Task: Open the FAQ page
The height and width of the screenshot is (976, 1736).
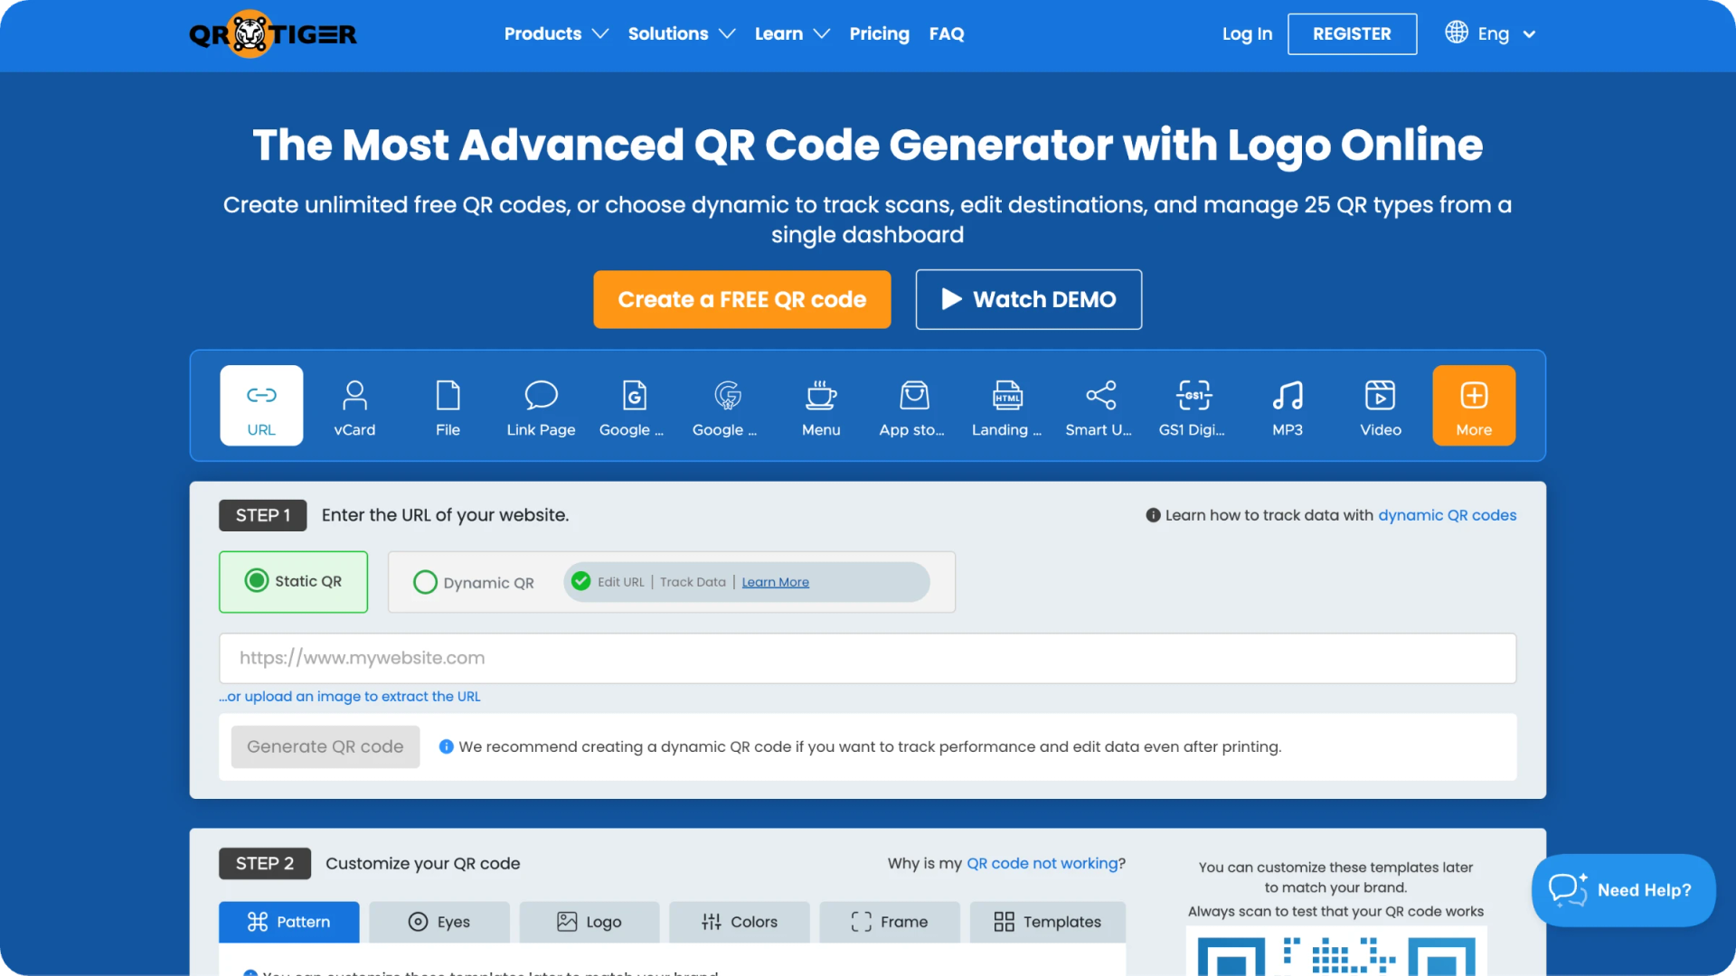Action: (x=947, y=34)
